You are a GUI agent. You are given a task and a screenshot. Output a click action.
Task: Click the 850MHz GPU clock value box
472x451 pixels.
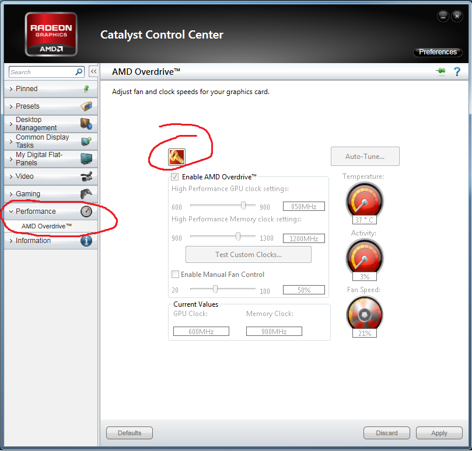tap(304, 206)
